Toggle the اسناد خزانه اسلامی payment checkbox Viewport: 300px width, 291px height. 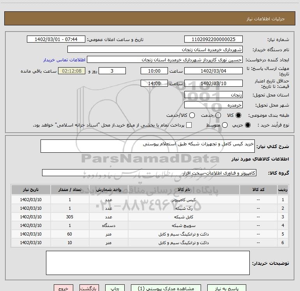[189, 125]
